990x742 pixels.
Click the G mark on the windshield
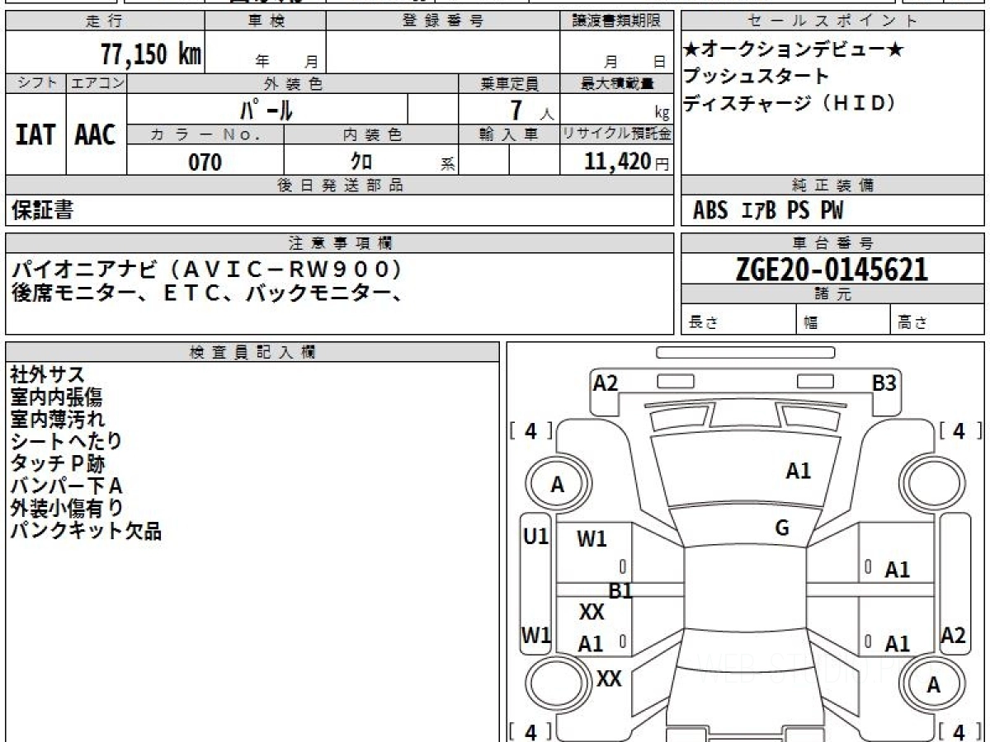(x=782, y=529)
